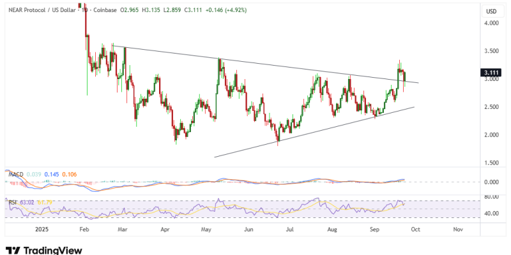The image size is (511, 255).
Task: Click the TradingView logo icon
Action: [12, 249]
